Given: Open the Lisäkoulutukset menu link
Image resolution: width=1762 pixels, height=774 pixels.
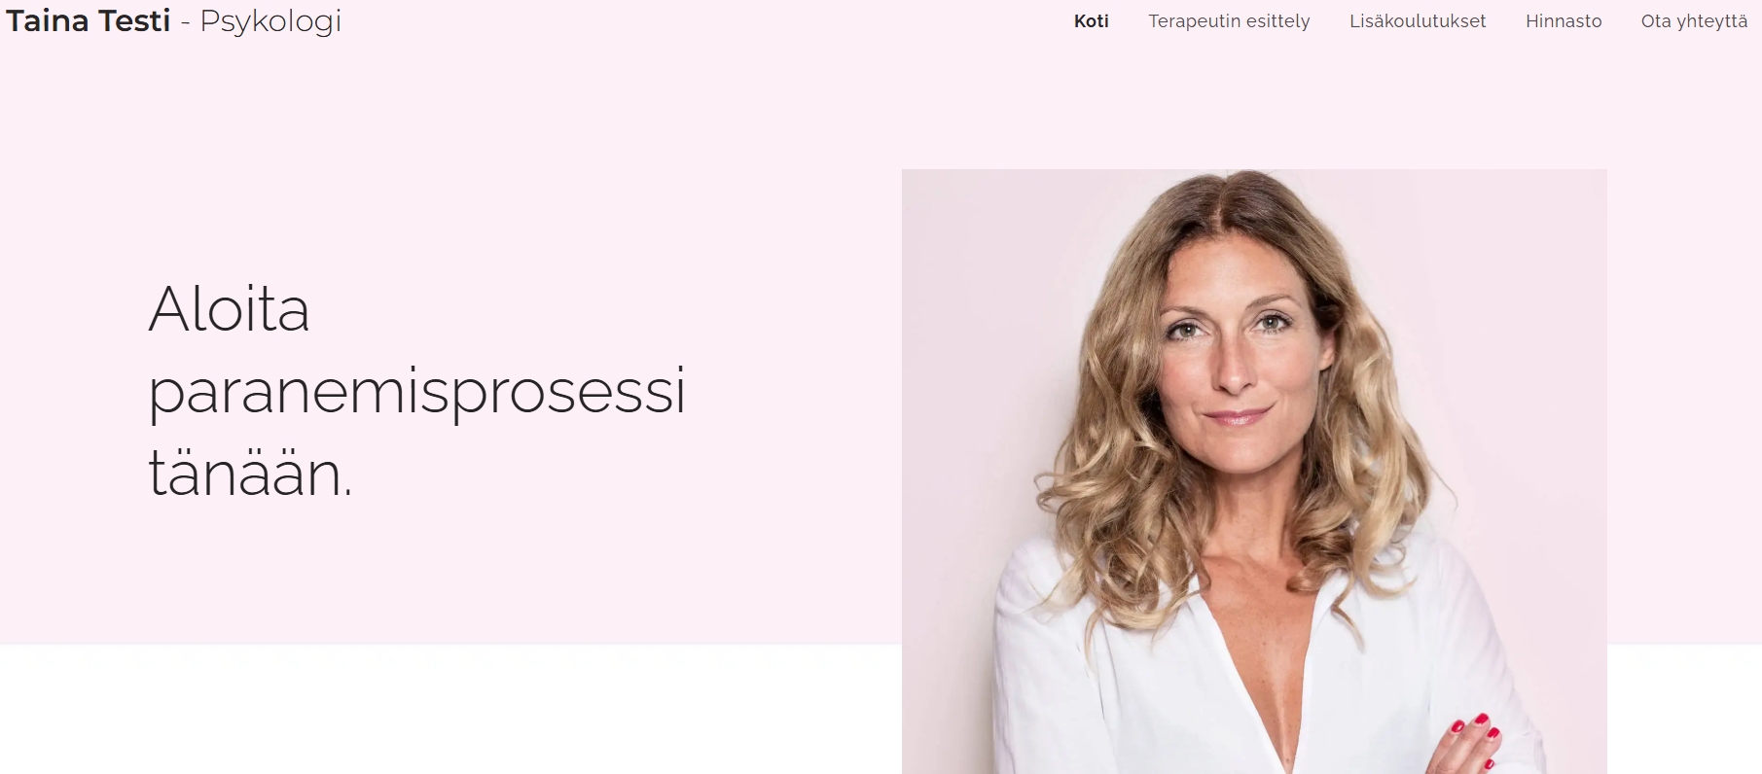Looking at the screenshot, I should [x=1418, y=21].
